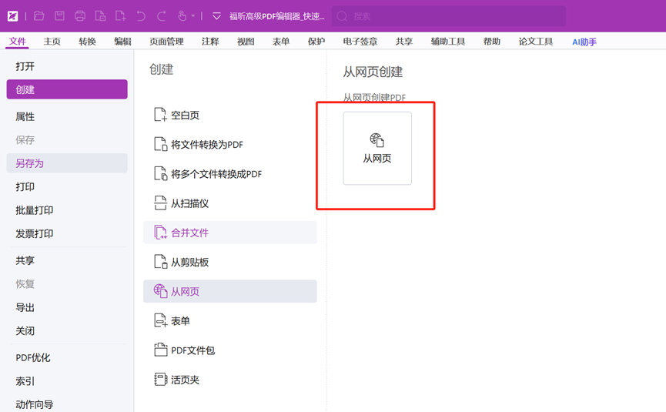The width and height of the screenshot is (666, 412).
Task: Click the magnifier icon in search box
Action: point(342,16)
